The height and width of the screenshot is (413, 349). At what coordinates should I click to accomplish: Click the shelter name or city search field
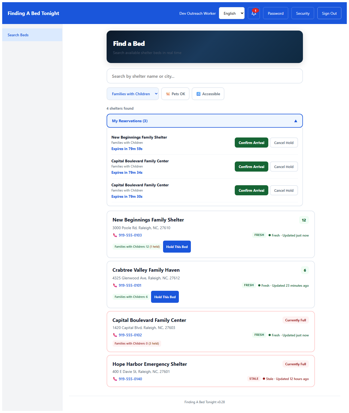[204, 76]
